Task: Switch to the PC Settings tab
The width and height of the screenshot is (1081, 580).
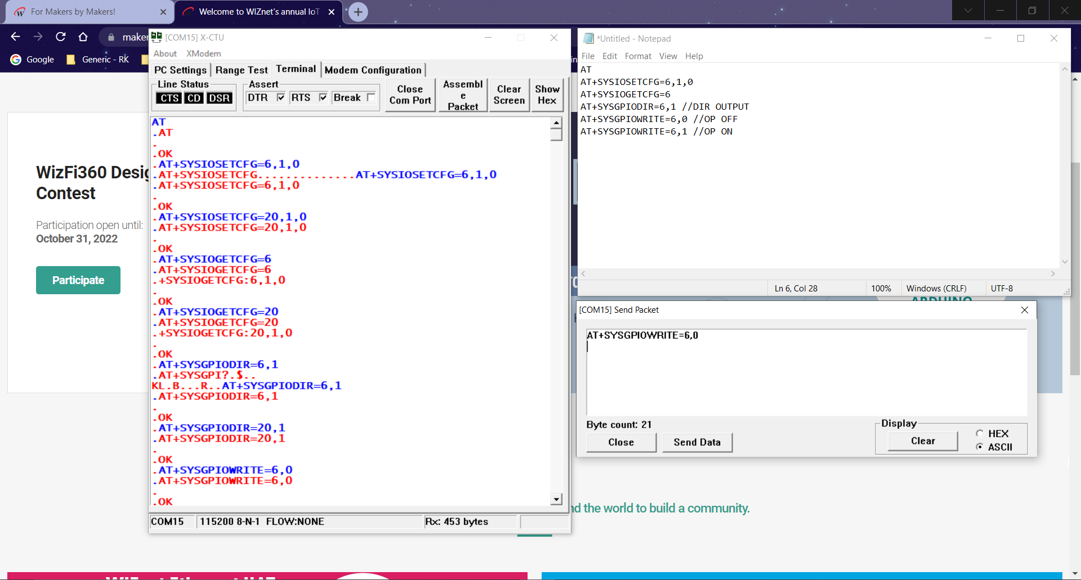Action: [x=180, y=70]
